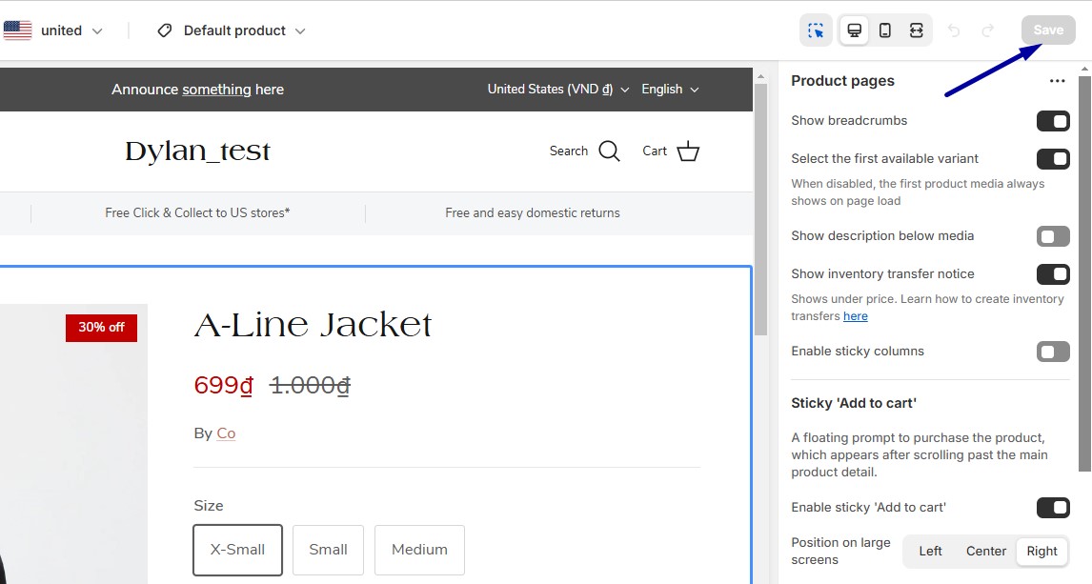Click the 30% off sale badge
This screenshot has width=1092, height=584.
[101, 328]
